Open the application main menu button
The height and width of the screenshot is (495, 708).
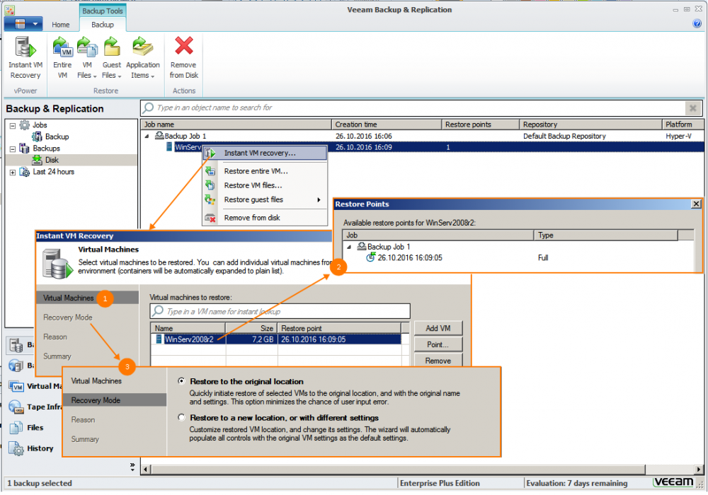pos(23,24)
